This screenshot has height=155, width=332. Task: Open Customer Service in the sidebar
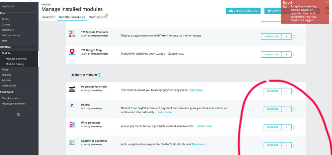coord(11,35)
